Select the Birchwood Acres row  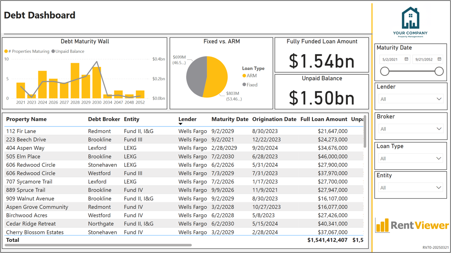pos(184,215)
